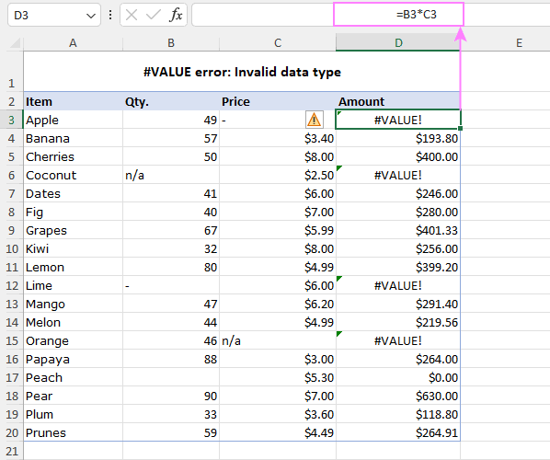Select the quantity 46 cell for Orange
Viewport: 550px width, 460px height.
[x=171, y=340]
